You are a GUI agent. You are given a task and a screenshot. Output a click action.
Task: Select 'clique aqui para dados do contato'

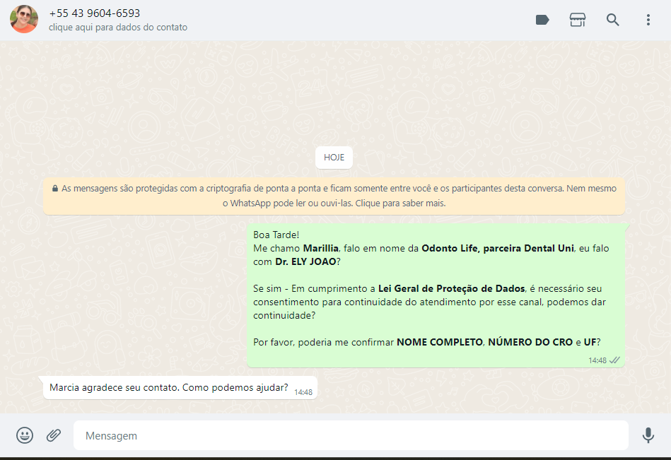click(118, 28)
